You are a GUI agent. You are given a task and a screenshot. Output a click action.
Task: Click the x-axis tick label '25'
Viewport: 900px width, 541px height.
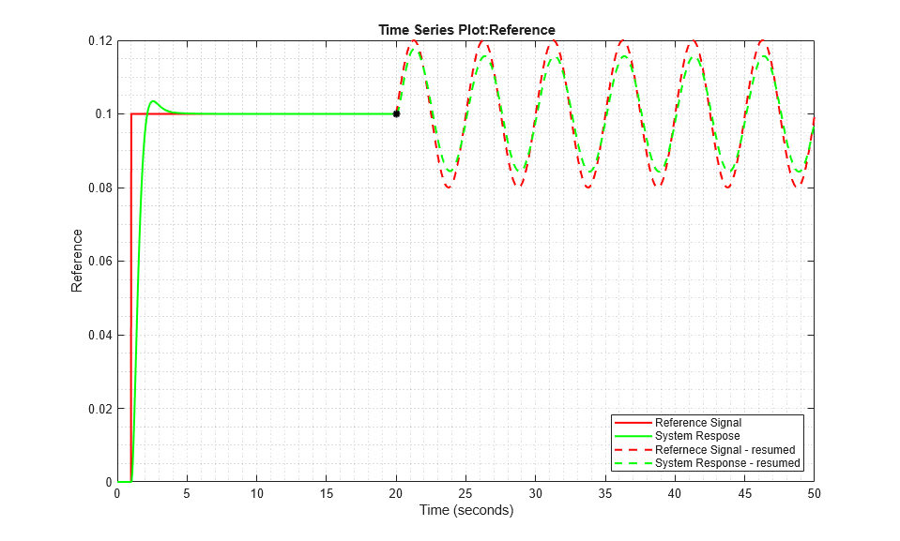pos(465,493)
